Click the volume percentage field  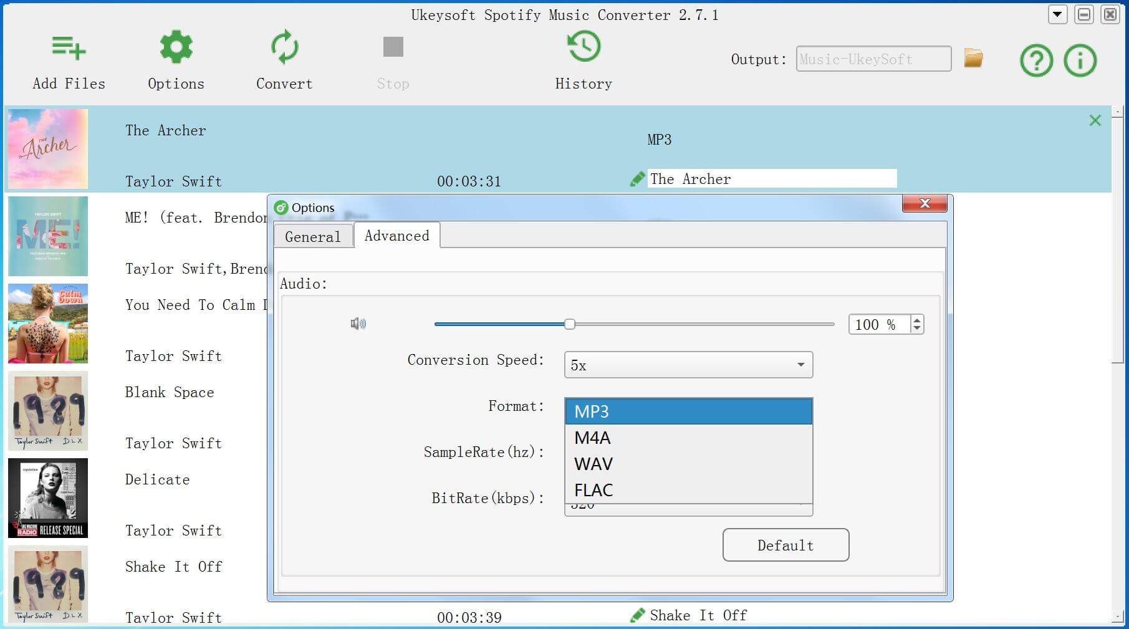(880, 324)
